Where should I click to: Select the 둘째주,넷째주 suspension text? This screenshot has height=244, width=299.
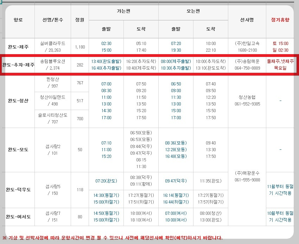click(280, 62)
